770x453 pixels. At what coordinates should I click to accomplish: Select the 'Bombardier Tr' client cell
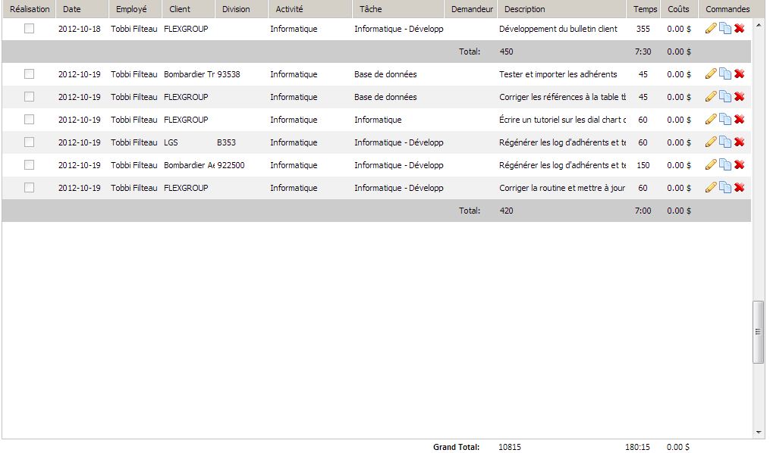(189, 74)
